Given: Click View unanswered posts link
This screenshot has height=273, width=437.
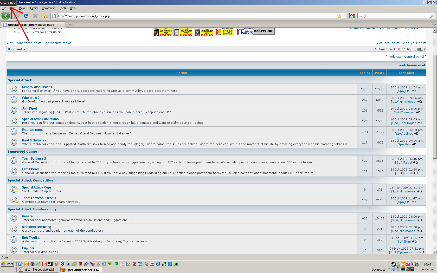Looking at the screenshot, I should pos(24,43).
